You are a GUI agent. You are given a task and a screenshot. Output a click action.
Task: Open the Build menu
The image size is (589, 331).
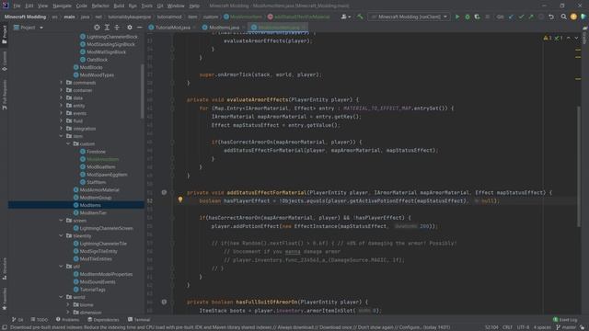point(119,6)
